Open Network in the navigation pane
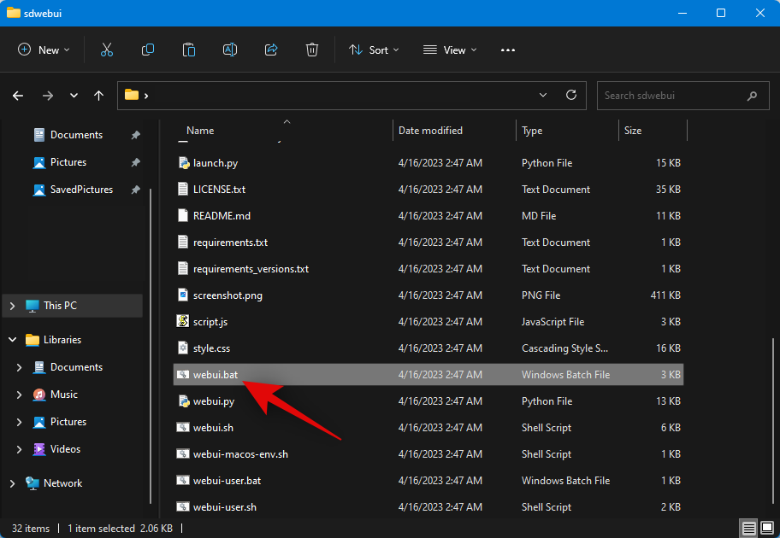The height and width of the screenshot is (538, 780). (x=62, y=483)
